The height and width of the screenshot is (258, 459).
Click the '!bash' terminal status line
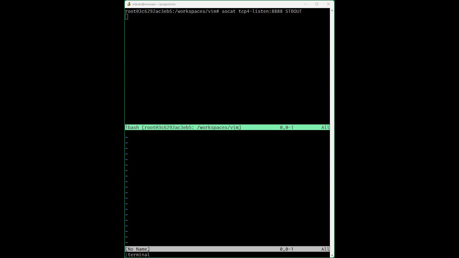pos(227,127)
